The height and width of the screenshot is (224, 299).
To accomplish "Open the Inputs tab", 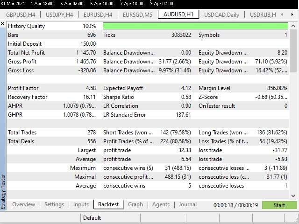I will [x=81, y=204].
